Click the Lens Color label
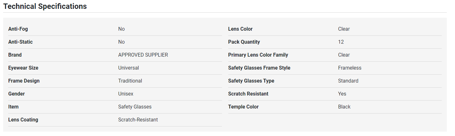The image size is (455, 136). (x=240, y=29)
